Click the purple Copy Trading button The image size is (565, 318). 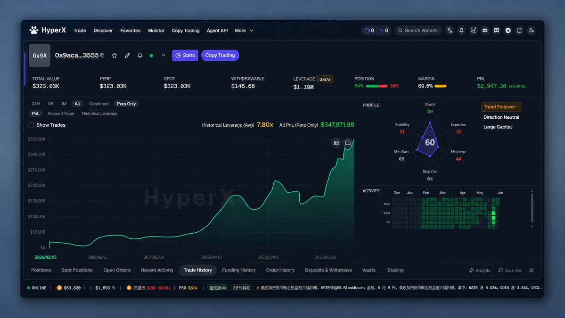[x=220, y=56]
